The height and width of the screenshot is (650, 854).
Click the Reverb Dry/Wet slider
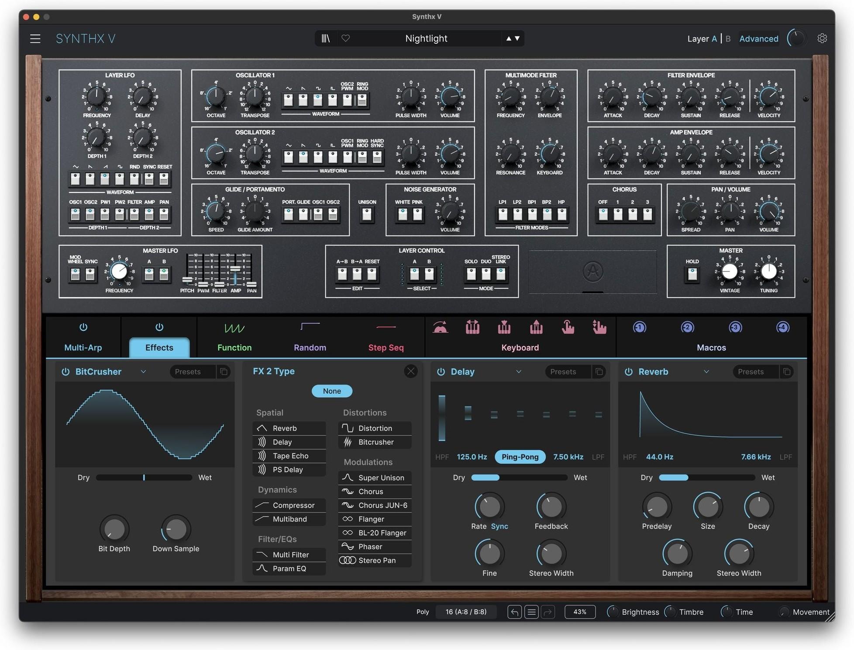click(707, 478)
